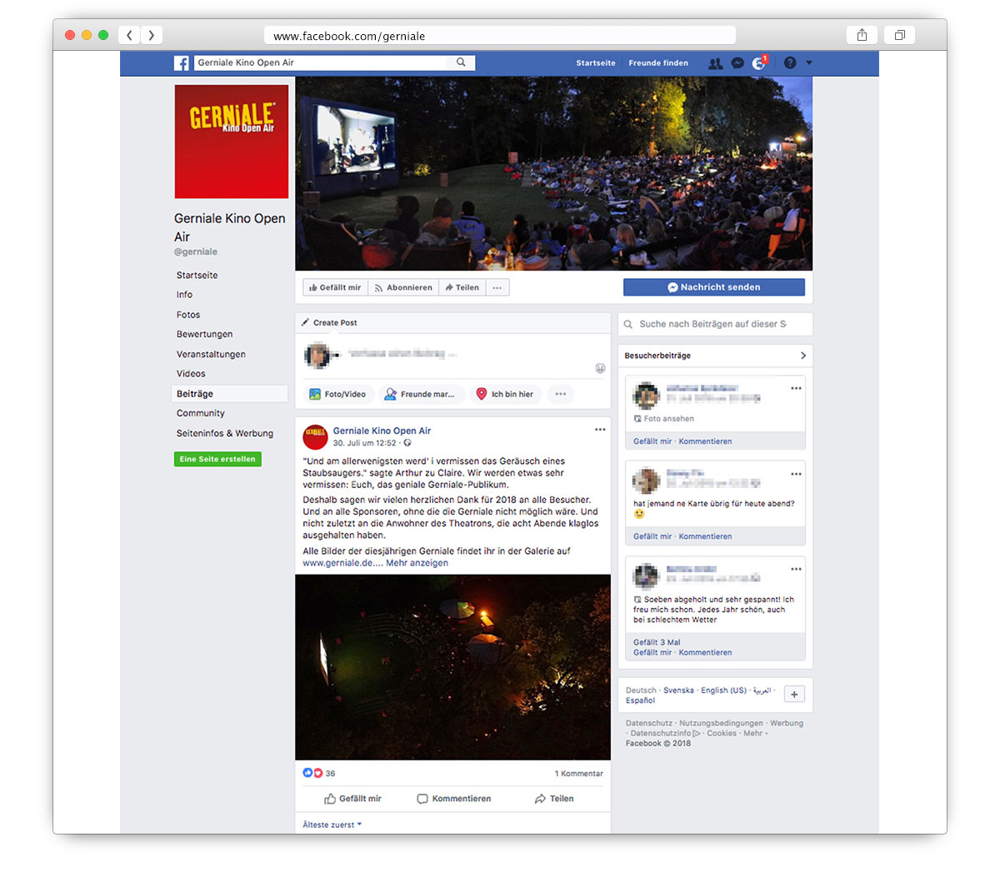Select English (US) language
This screenshot has height=872, width=1000.
[x=723, y=690]
